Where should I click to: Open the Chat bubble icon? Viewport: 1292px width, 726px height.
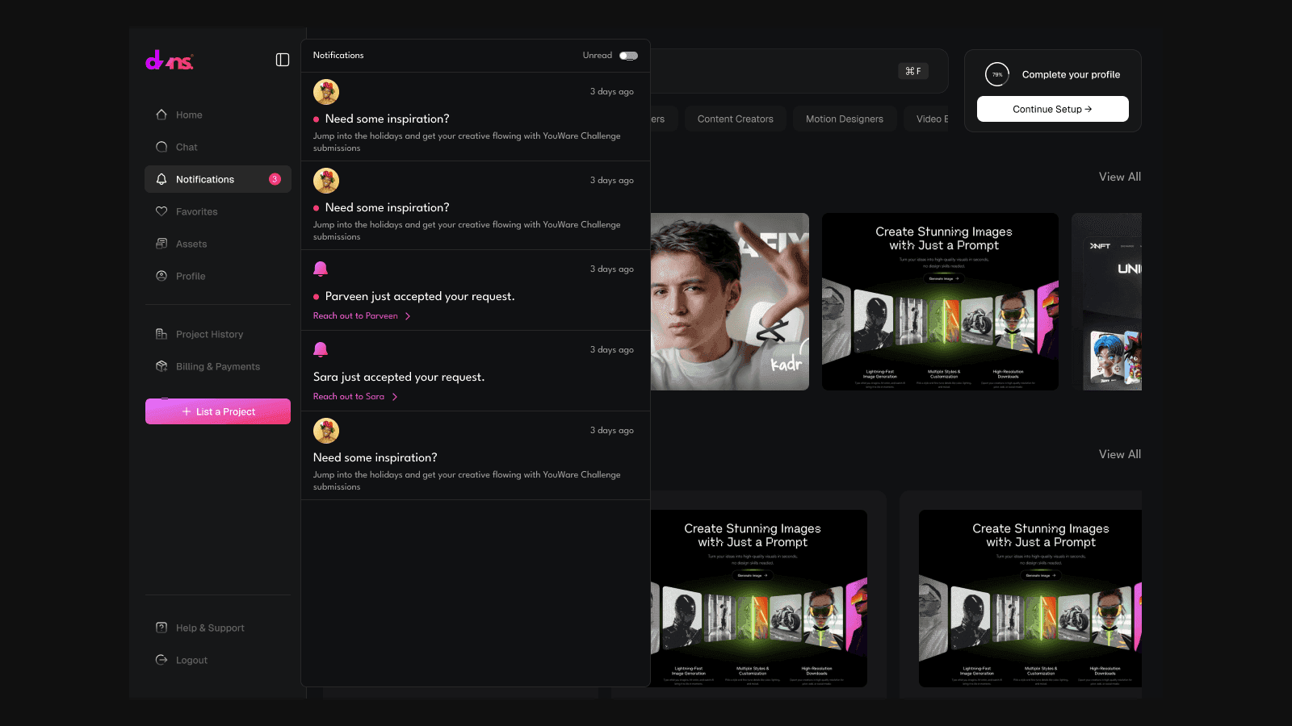(161, 147)
